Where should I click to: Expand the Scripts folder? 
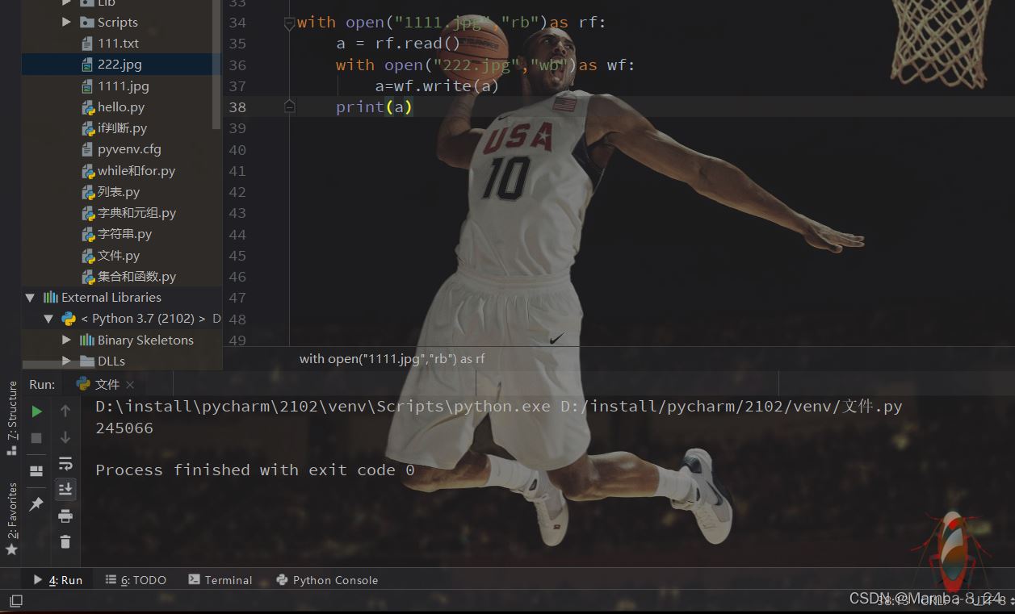(x=67, y=22)
